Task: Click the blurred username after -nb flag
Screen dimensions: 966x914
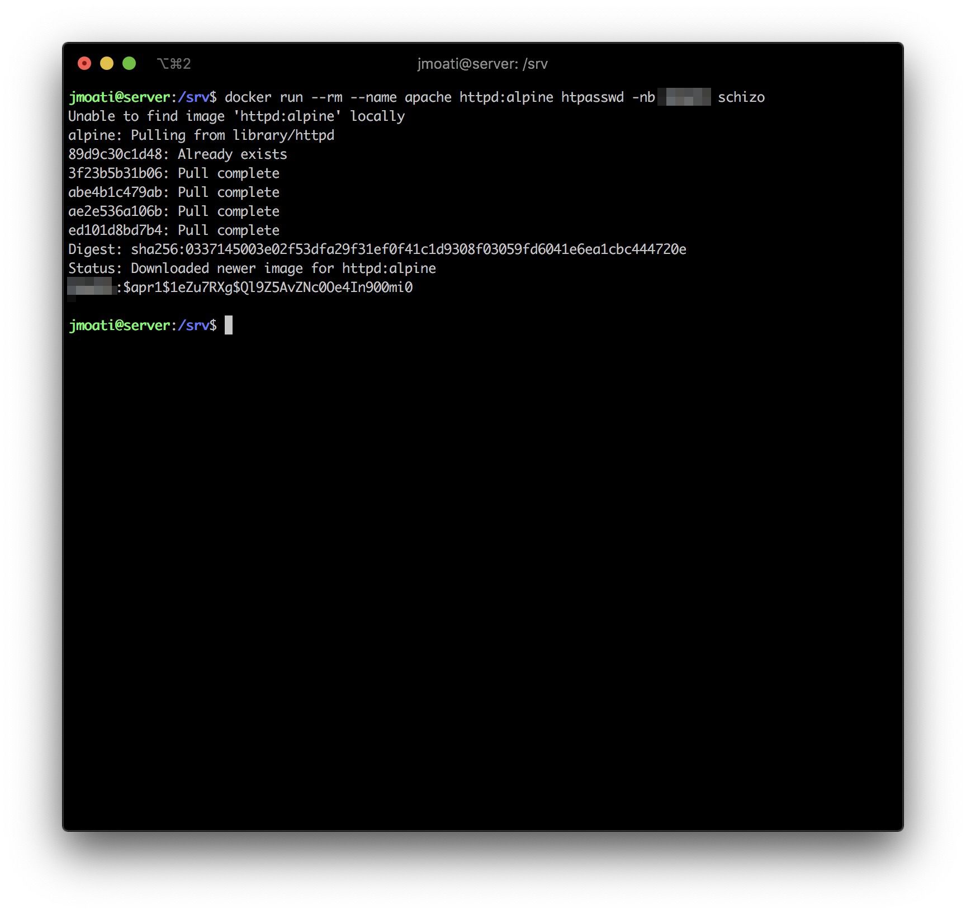Action: [684, 97]
